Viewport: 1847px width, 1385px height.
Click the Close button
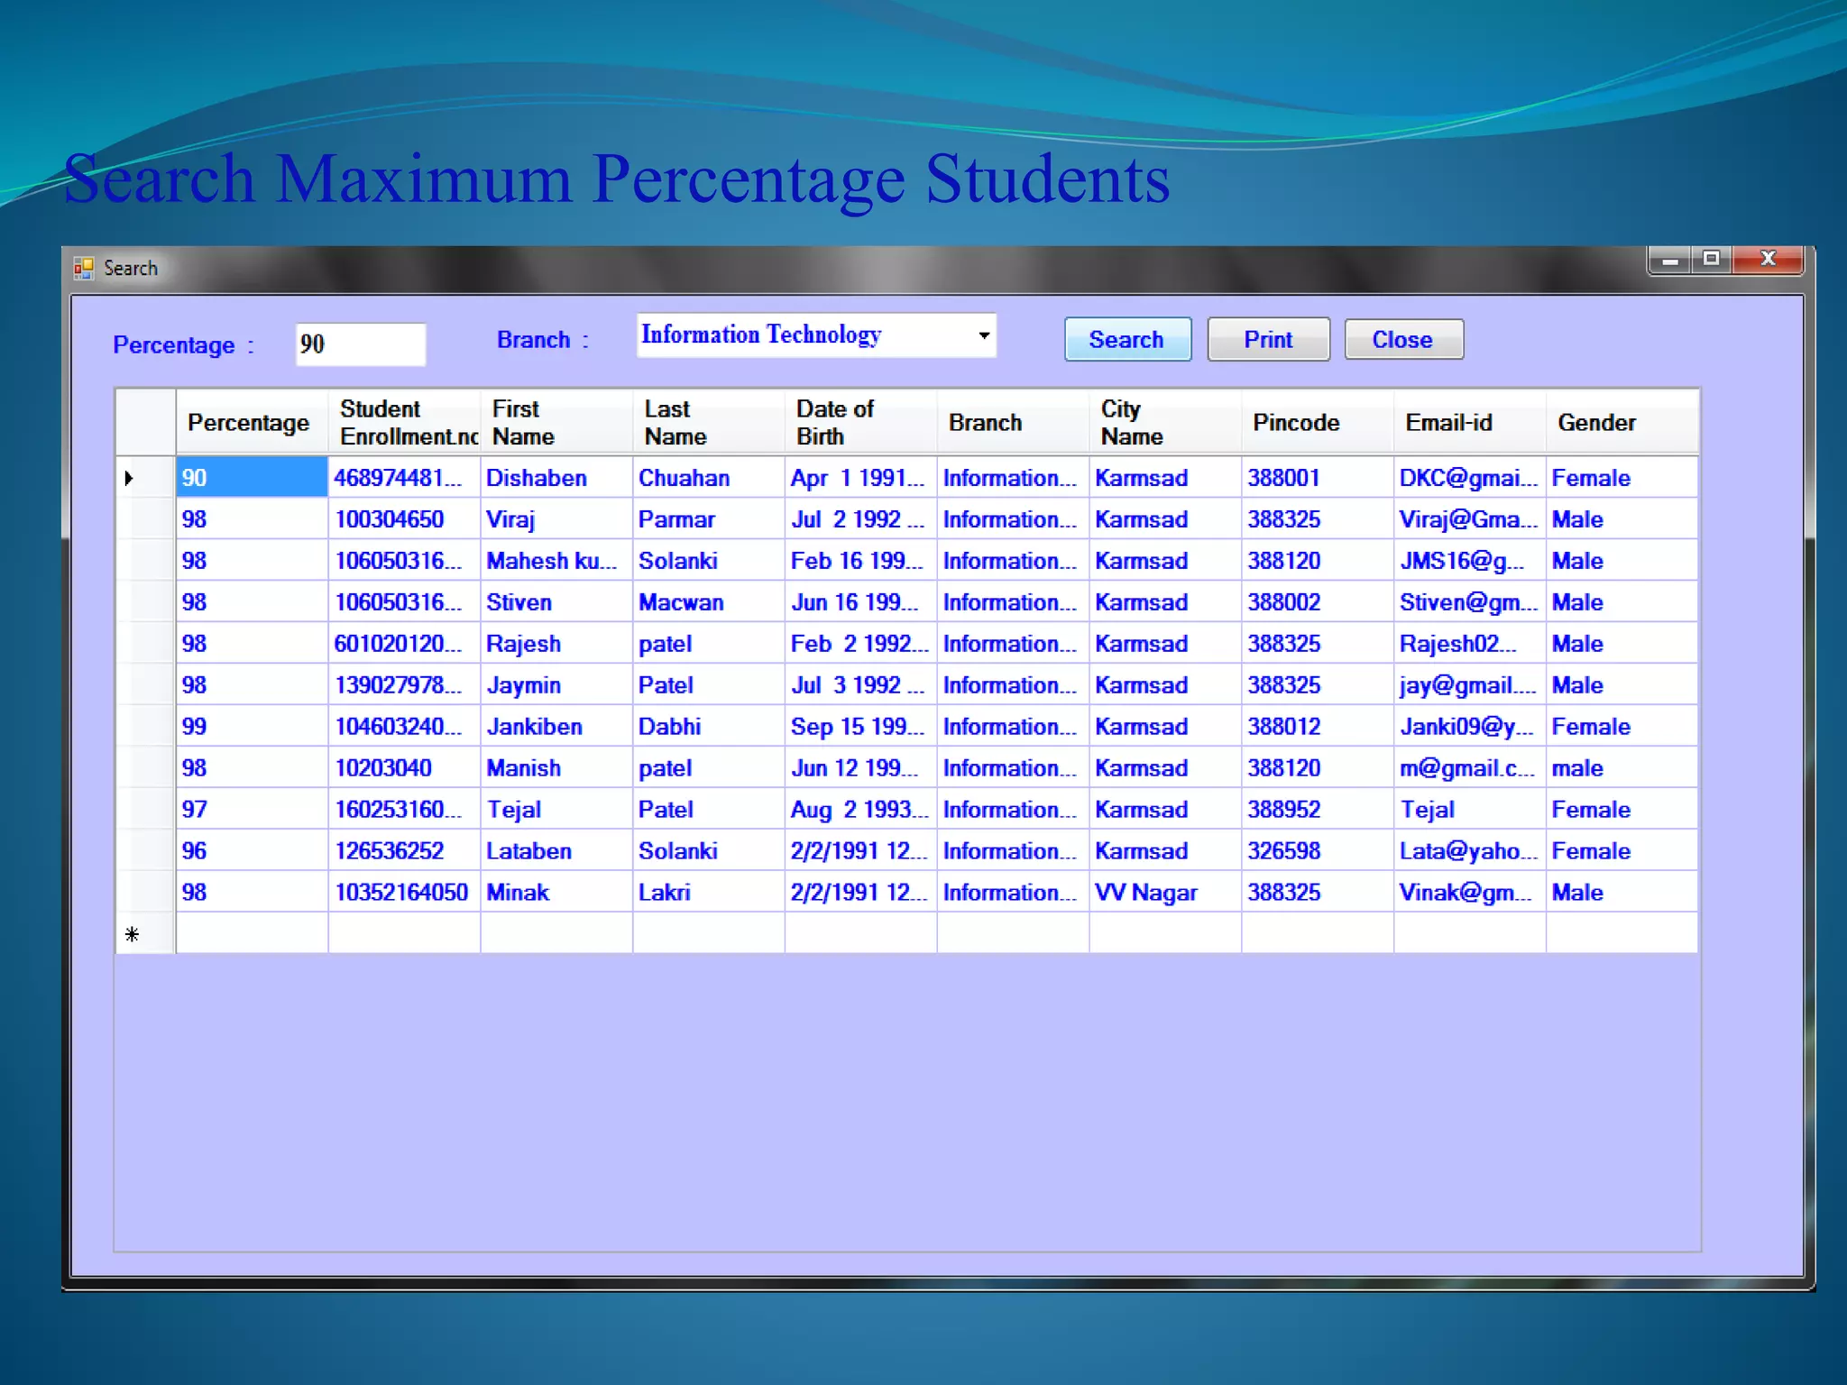click(1403, 339)
